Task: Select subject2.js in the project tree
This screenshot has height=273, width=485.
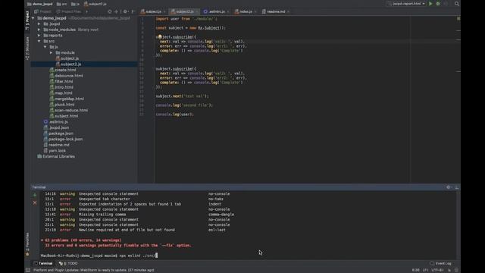Action: [68, 64]
